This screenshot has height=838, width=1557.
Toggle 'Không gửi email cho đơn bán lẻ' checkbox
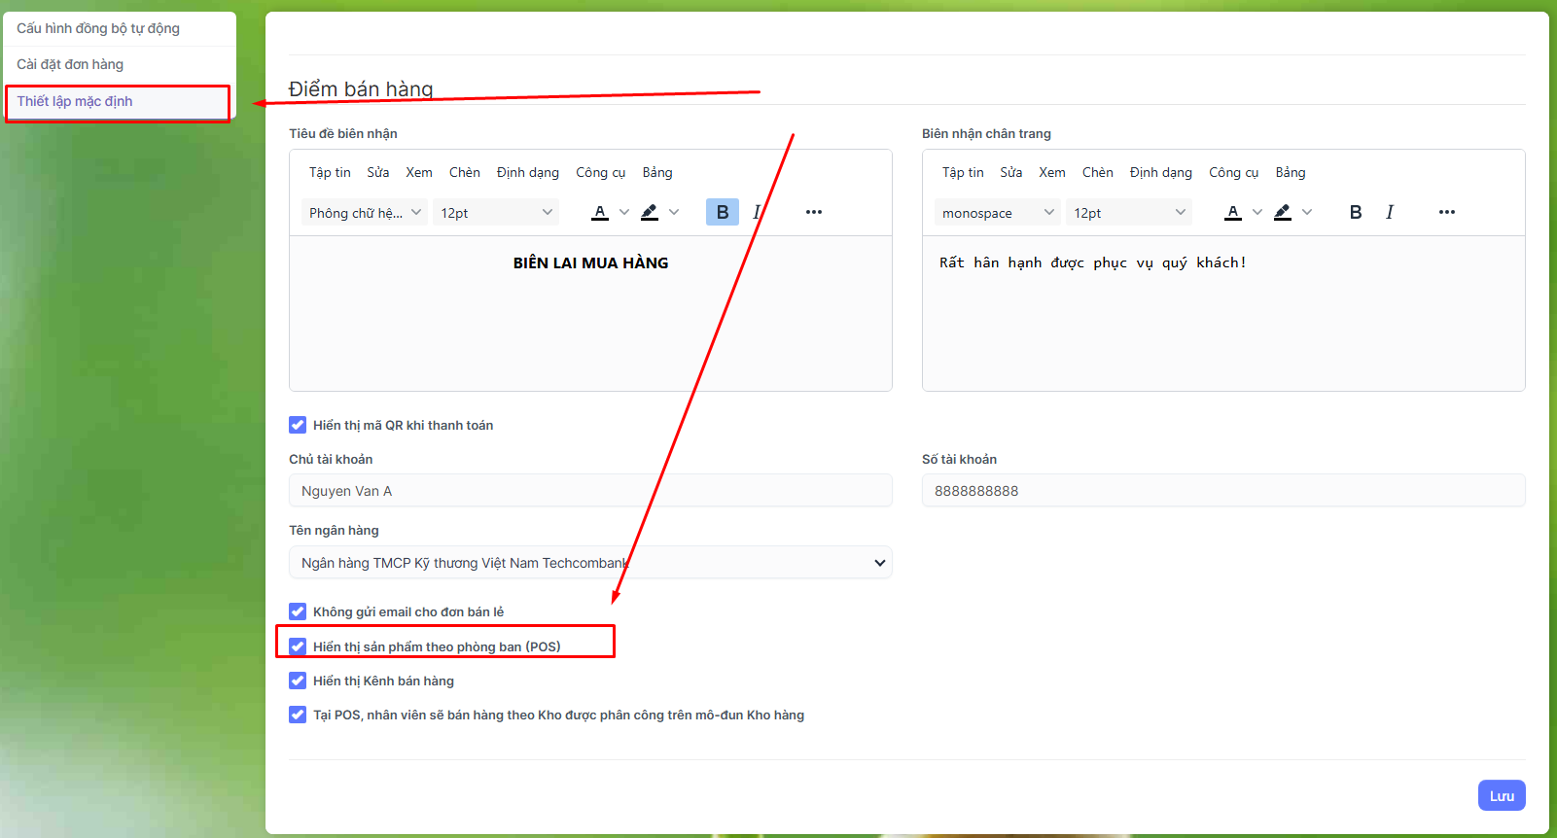pyautogui.click(x=298, y=611)
